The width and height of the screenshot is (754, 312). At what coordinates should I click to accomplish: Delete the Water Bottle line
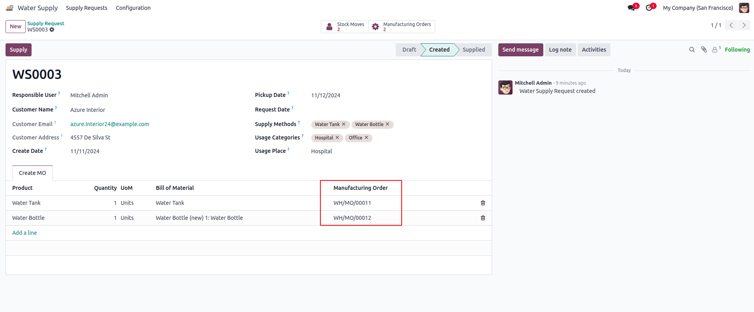pyautogui.click(x=483, y=218)
